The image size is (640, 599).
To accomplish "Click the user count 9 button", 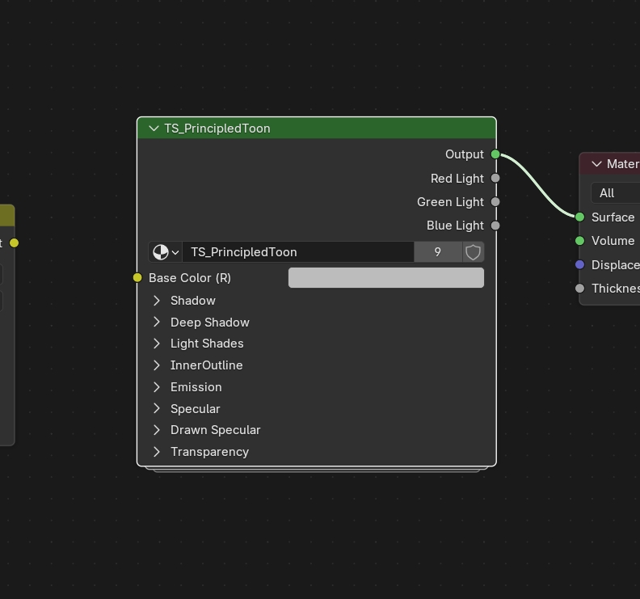I will tap(438, 252).
